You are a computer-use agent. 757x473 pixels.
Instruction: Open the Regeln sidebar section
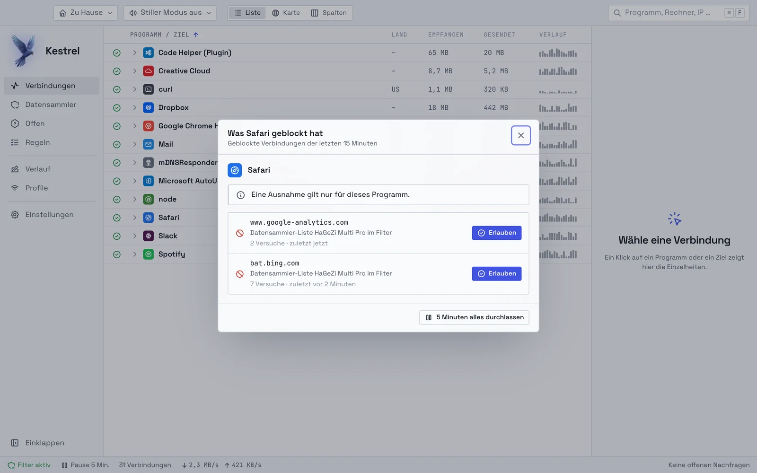click(x=52, y=142)
